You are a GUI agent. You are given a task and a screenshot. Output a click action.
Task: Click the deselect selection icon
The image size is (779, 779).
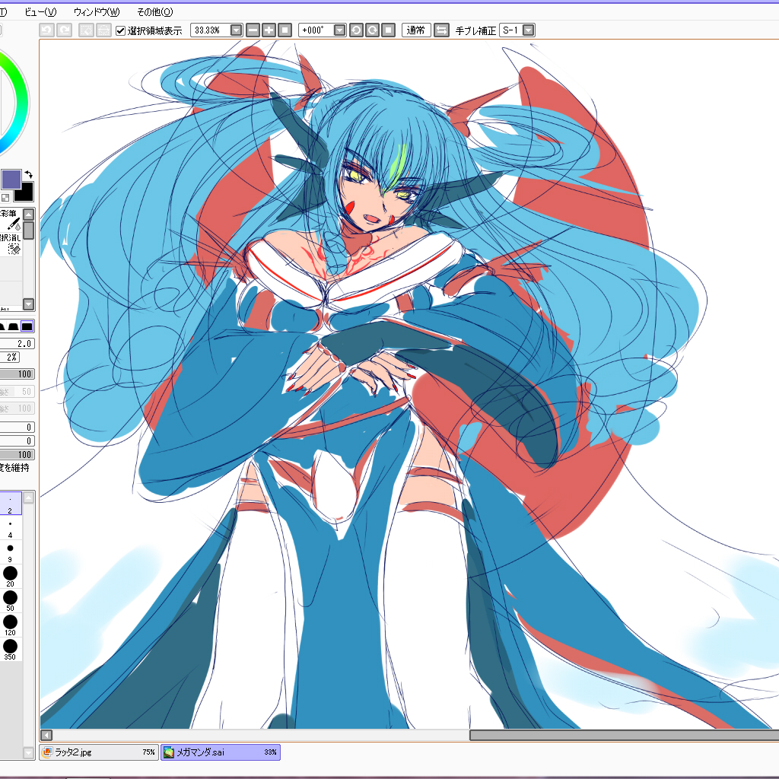point(86,30)
